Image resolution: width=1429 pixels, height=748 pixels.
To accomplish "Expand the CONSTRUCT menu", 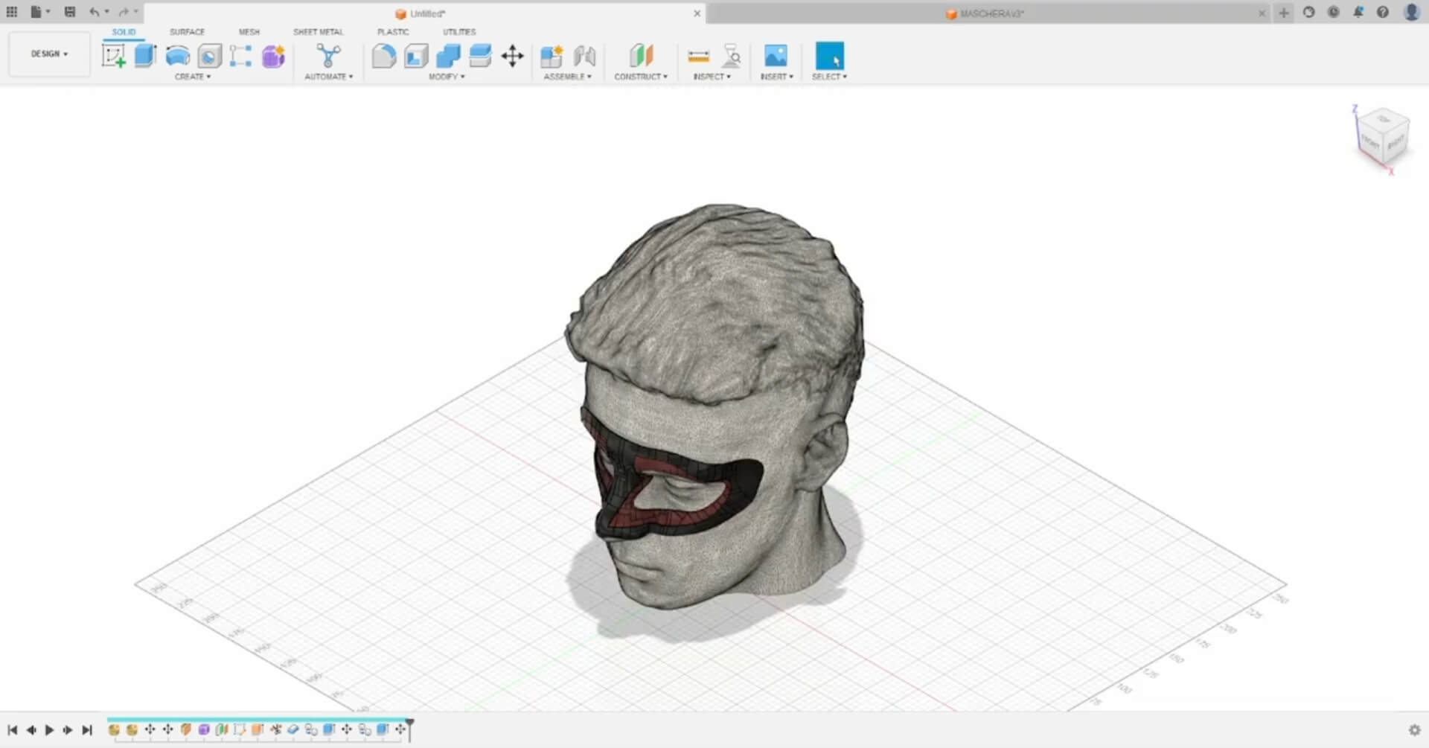I will coord(641,77).
